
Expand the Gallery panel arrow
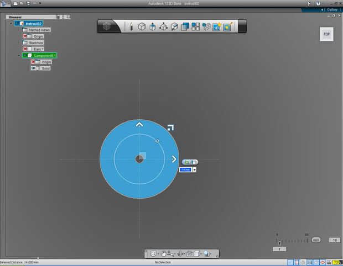click(322, 9)
